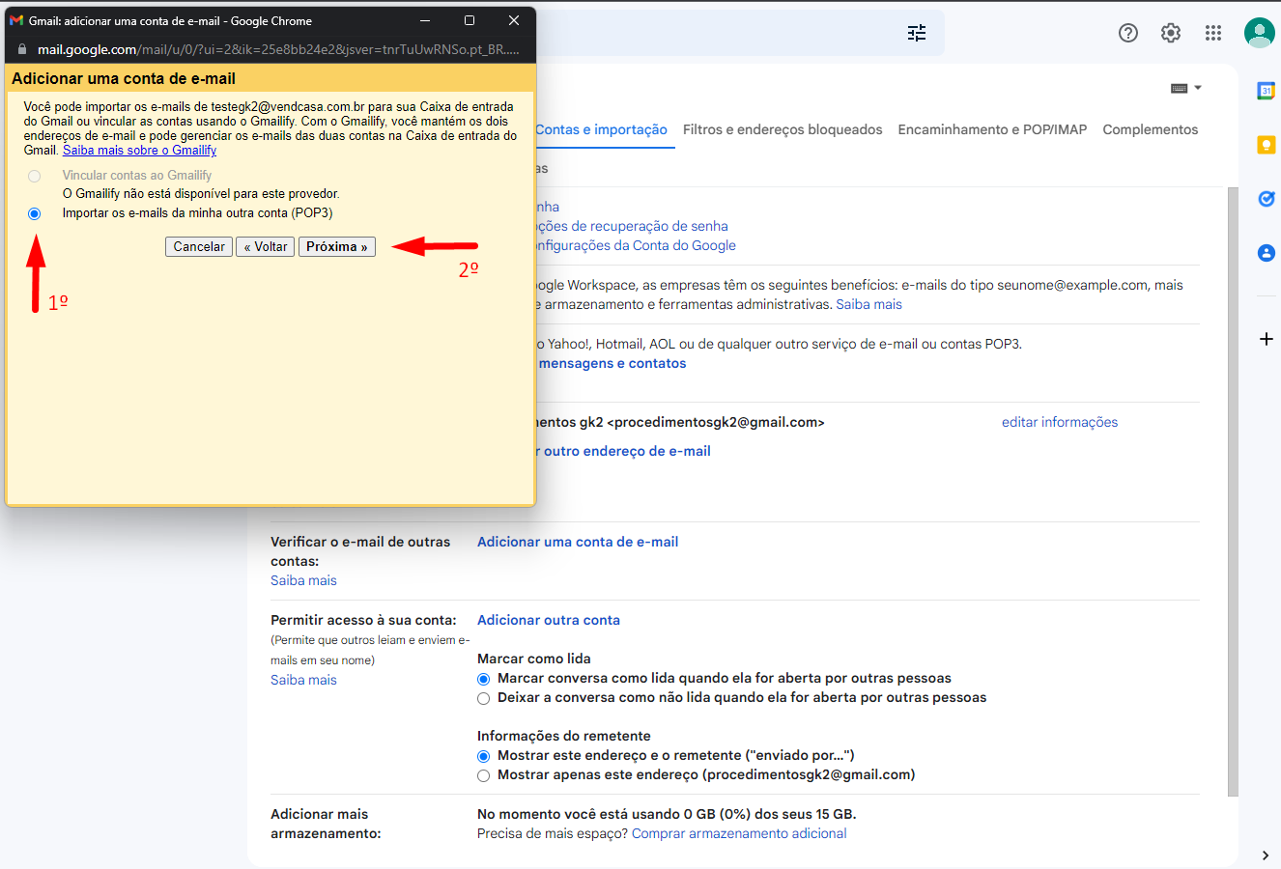
Task: Click the plus icon to get add-ons
Action: (x=1266, y=339)
